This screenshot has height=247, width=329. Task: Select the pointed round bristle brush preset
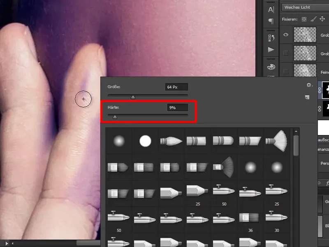(x=171, y=141)
